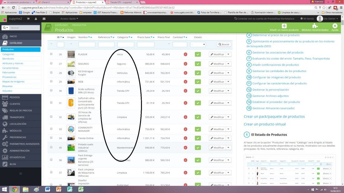Open Fabricantes submenu item
The image size is (344, 193).
point(9,72)
